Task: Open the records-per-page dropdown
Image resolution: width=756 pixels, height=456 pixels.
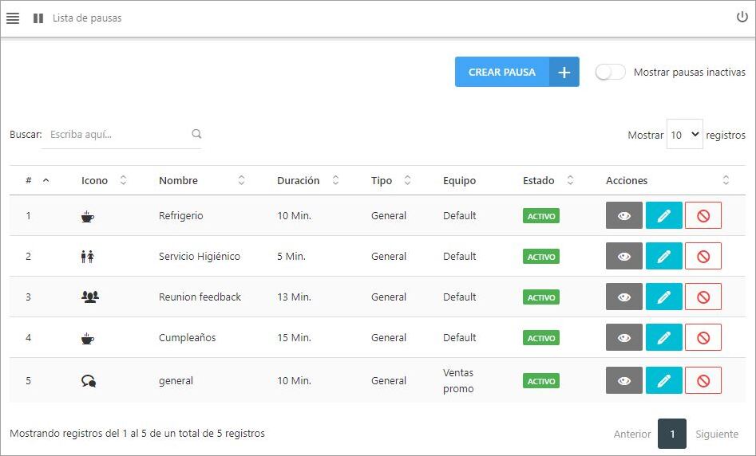Action: (x=684, y=135)
